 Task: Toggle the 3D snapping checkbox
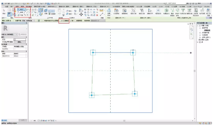pyautogui.click(x=62, y=21)
